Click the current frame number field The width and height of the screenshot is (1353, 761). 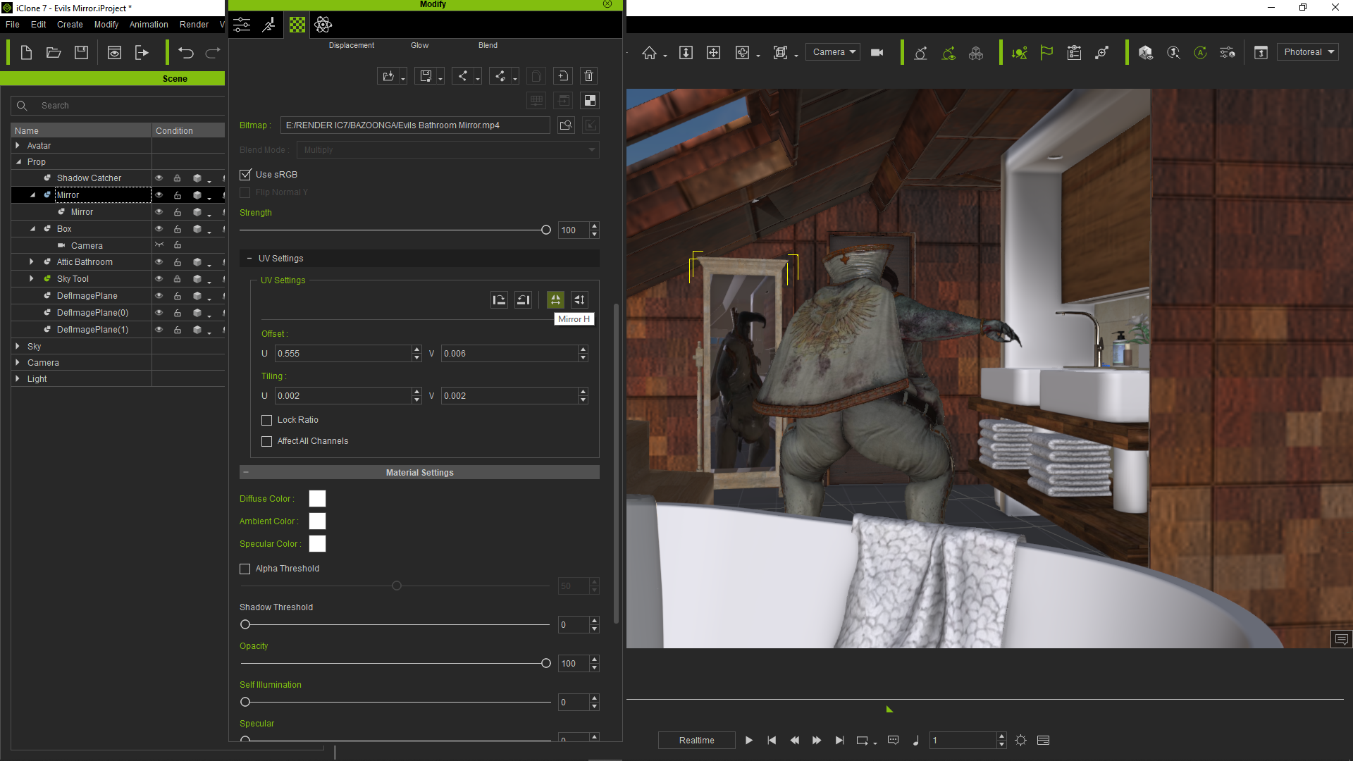tap(963, 741)
